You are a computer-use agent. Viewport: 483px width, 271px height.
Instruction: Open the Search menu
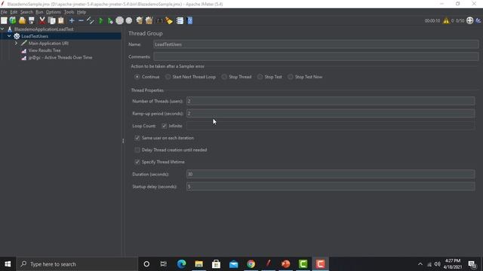pyautogui.click(x=26, y=12)
